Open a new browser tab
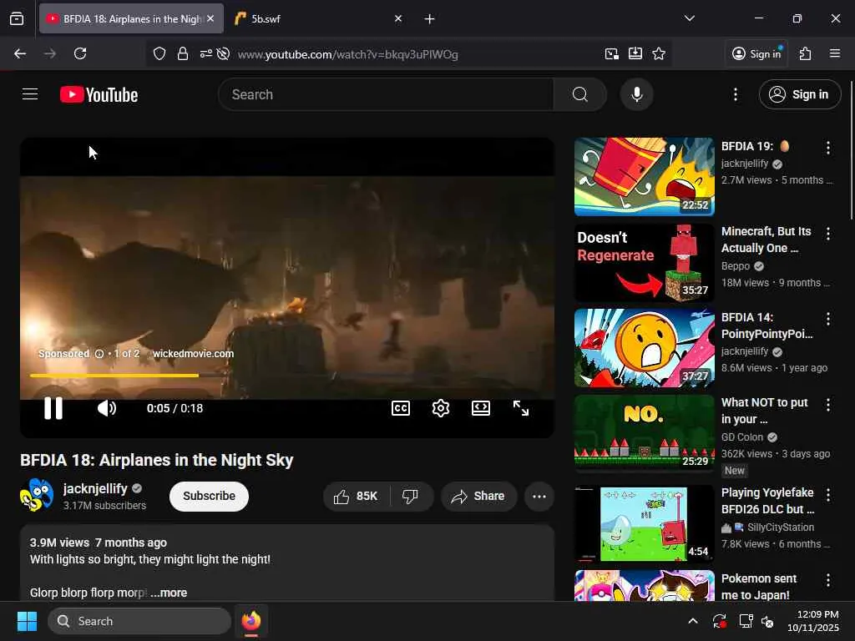 pos(430,19)
